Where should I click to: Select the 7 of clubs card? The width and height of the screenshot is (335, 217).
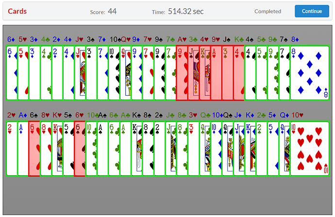(x=171, y=73)
